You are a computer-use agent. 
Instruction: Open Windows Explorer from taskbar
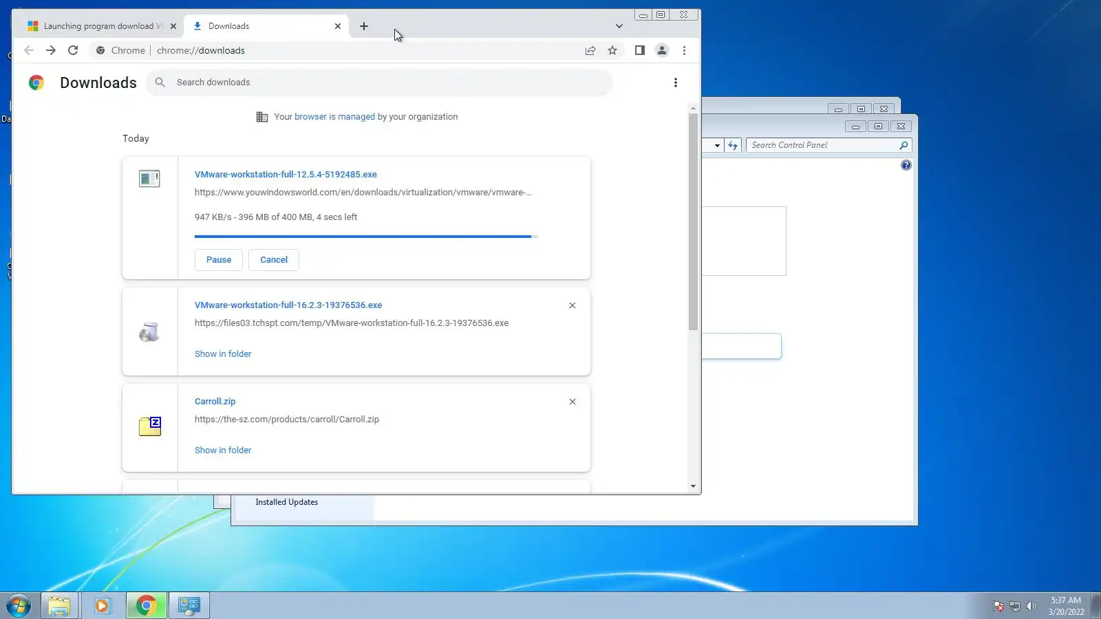point(59,606)
